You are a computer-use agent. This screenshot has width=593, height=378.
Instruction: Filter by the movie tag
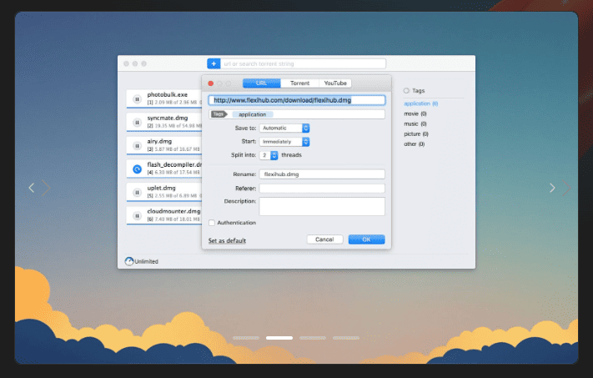pyautogui.click(x=415, y=113)
